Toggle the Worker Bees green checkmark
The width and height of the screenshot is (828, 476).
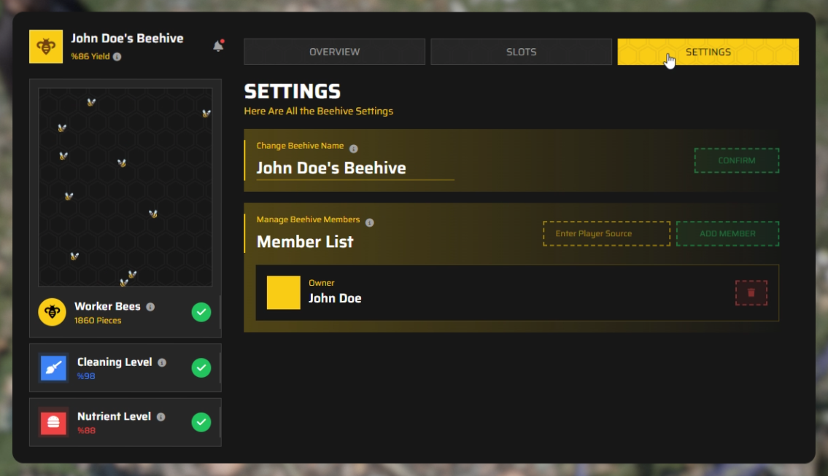(201, 312)
